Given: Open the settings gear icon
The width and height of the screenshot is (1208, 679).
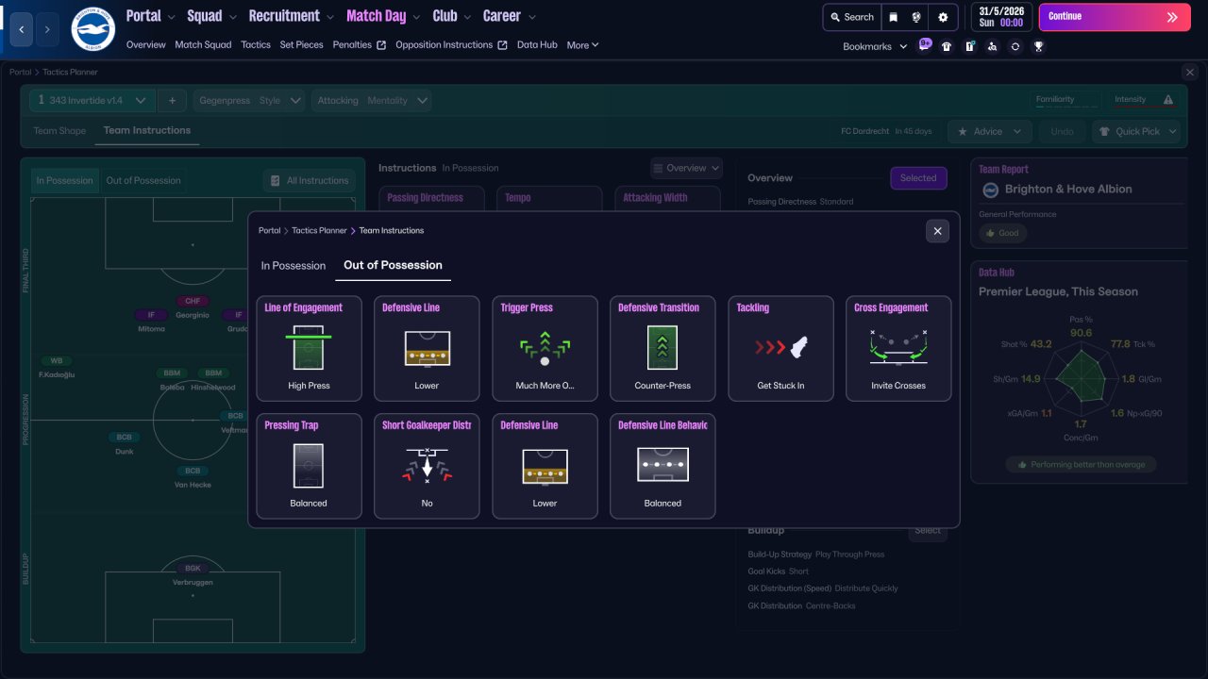Looking at the screenshot, I should (x=943, y=17).
